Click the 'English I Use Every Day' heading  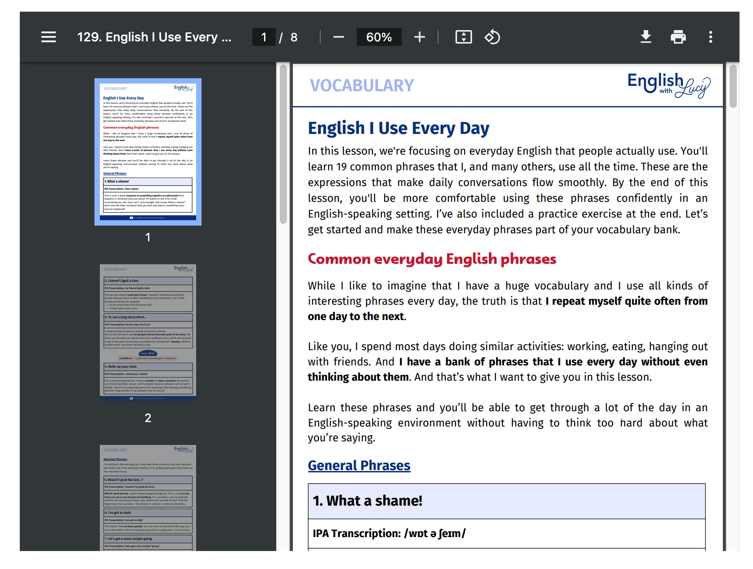[x=399, y=129]
